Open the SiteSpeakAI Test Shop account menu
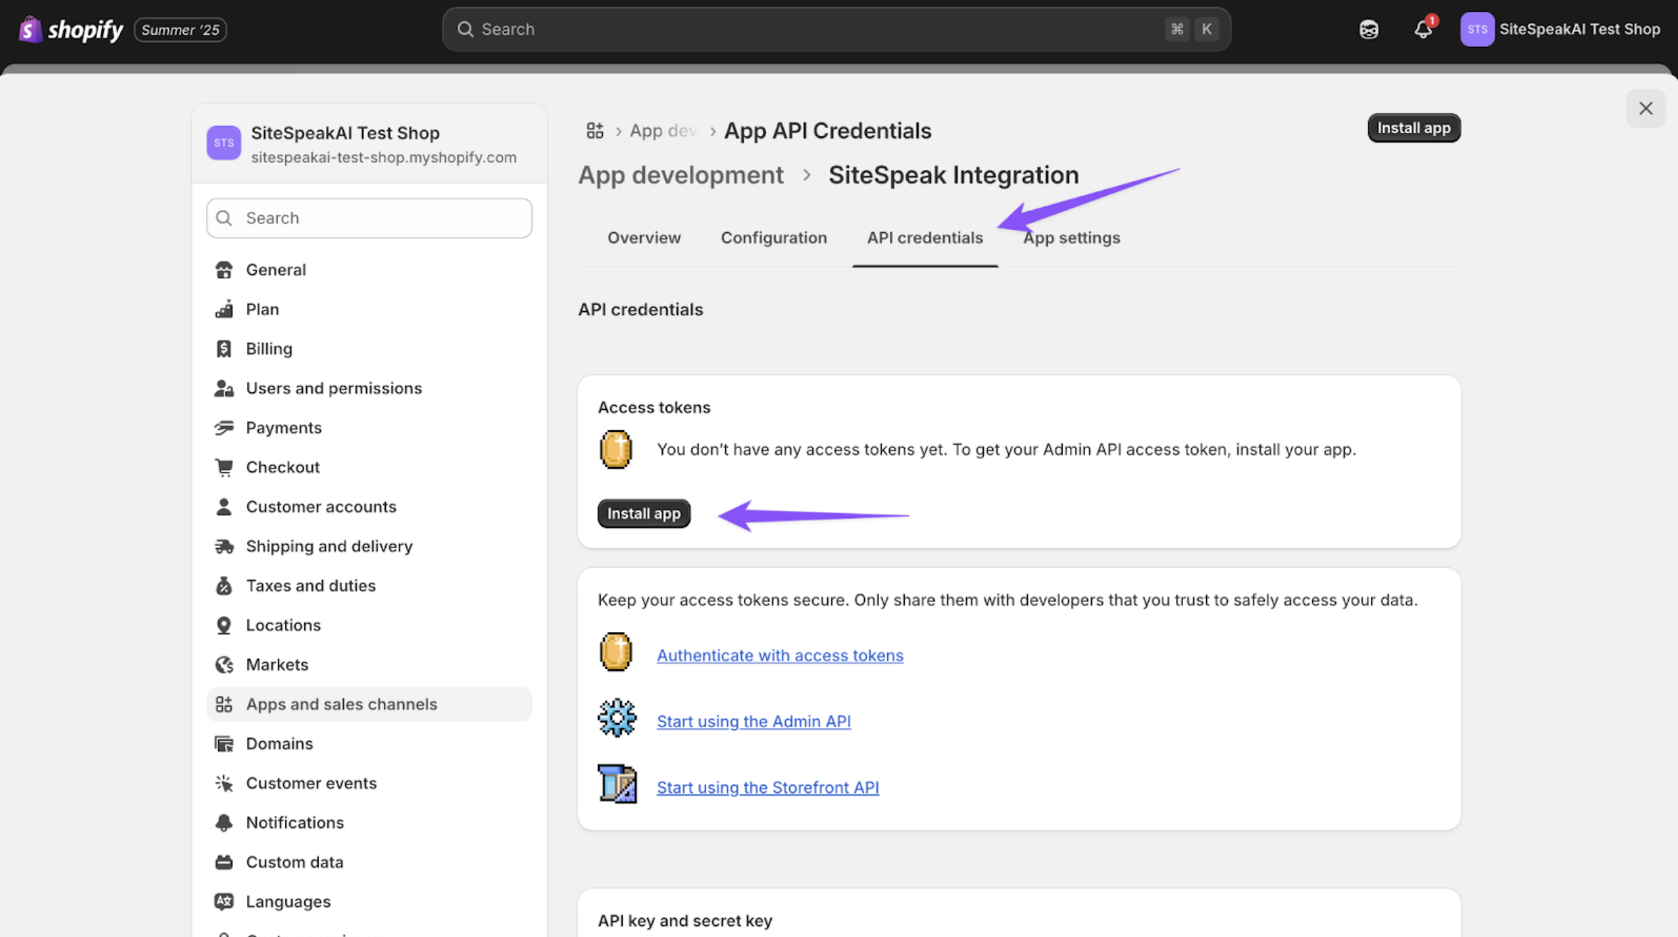The width and height of the screenshot is (1678, 937). 1561,29
